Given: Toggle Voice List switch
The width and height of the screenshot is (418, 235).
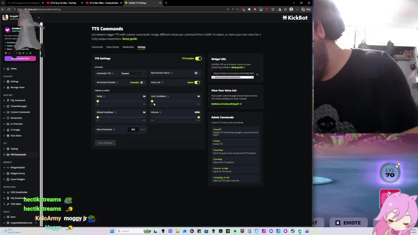Looking at the screenshot, I should (x=197, y=83).
